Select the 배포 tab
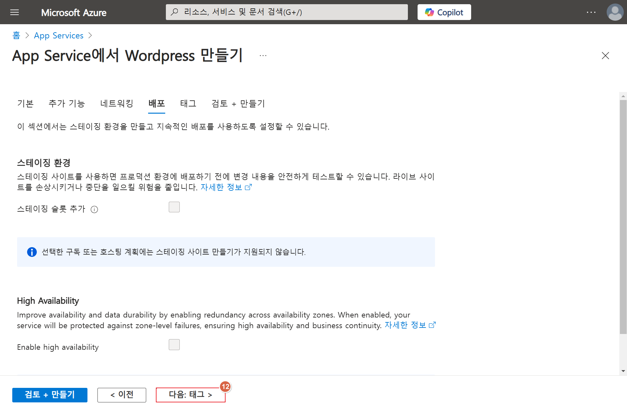 157,104
